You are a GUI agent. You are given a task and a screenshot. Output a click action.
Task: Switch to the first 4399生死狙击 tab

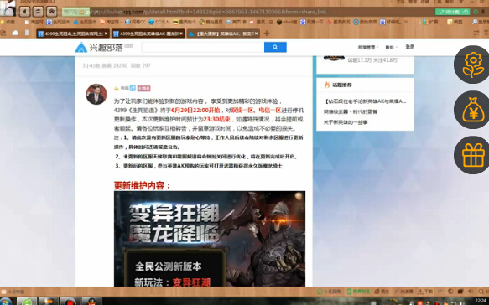coord(73,34)
